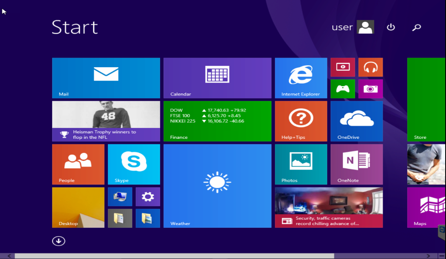Open the Heisman Trophy sports news tile
The width and height of the screenshot is (446, 259).
coord(106,121)
